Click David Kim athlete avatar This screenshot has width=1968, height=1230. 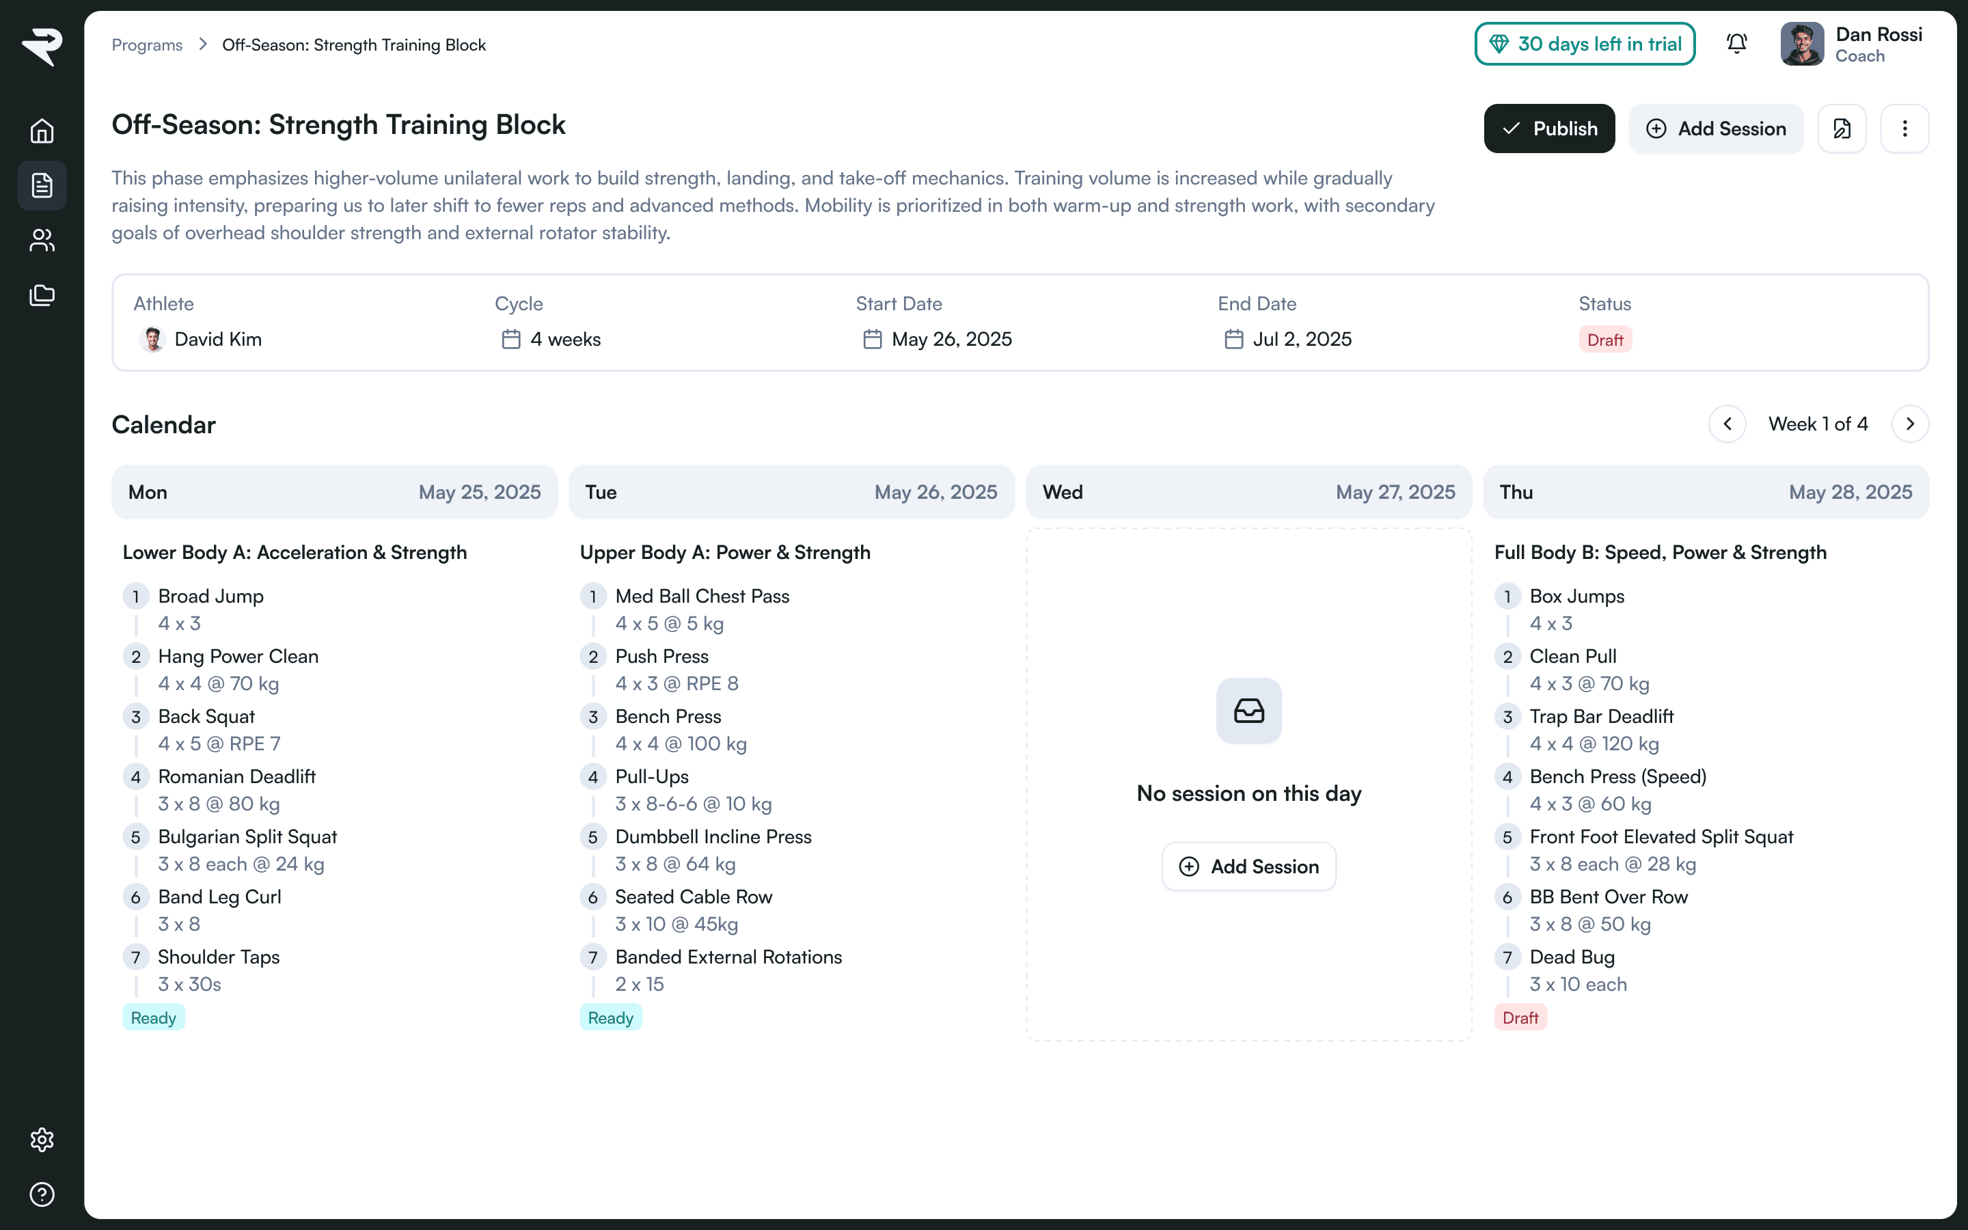tap(152, 339)
